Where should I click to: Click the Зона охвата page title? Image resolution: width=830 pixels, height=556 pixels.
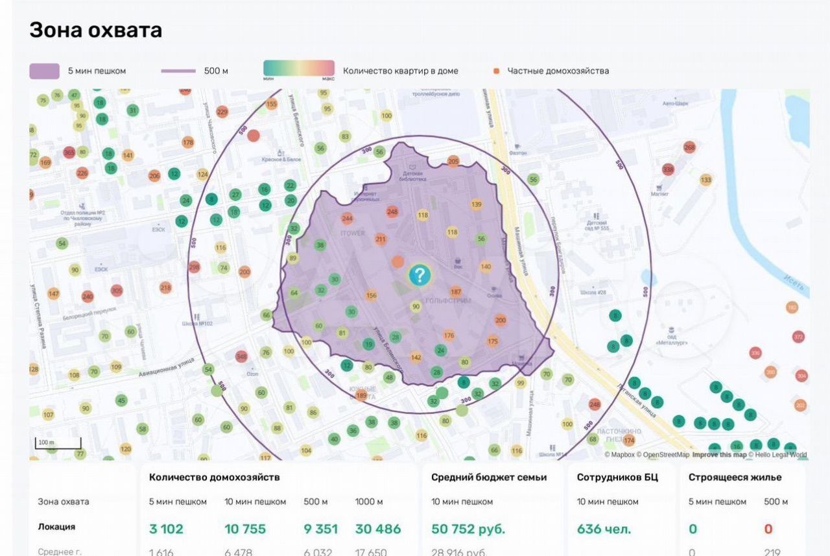click(x=96, y=30)
